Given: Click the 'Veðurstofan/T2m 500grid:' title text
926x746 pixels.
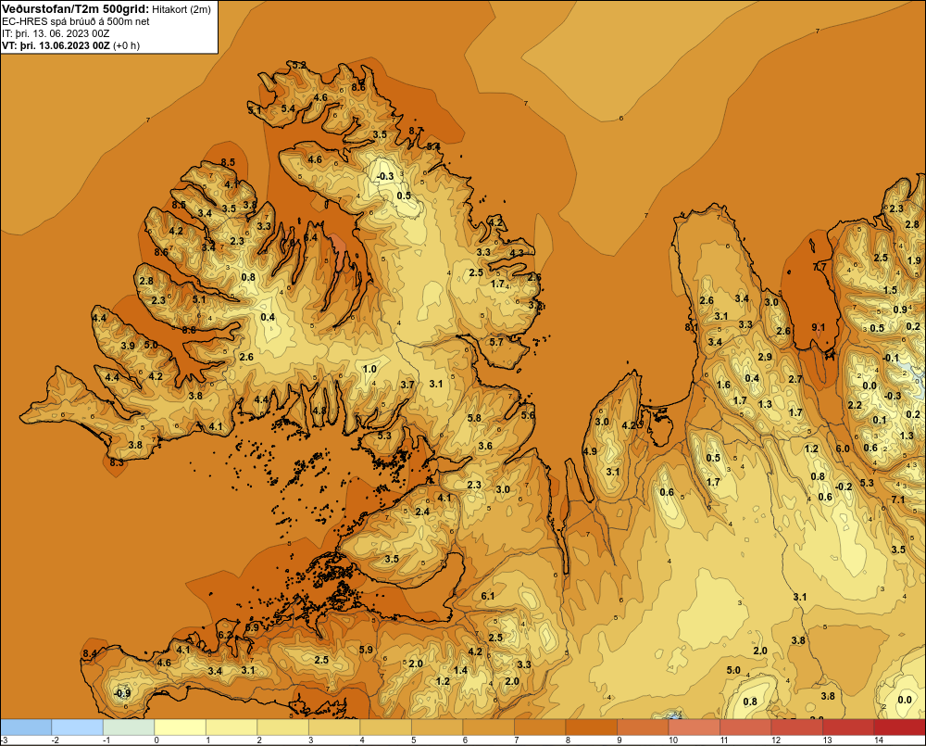Looking at the screenshot, I should 74,9.
